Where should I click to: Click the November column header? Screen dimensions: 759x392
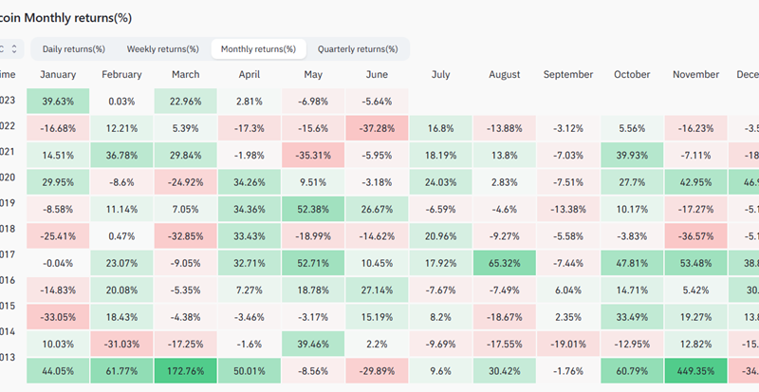697,74
